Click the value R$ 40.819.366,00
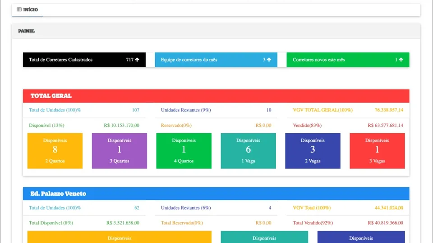The height and width of the screenshot is (243, 433). [x=385, y=223]
